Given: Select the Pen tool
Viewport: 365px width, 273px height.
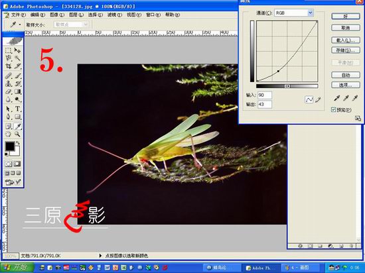Looking at the screenshot, I should coord(9,117).
